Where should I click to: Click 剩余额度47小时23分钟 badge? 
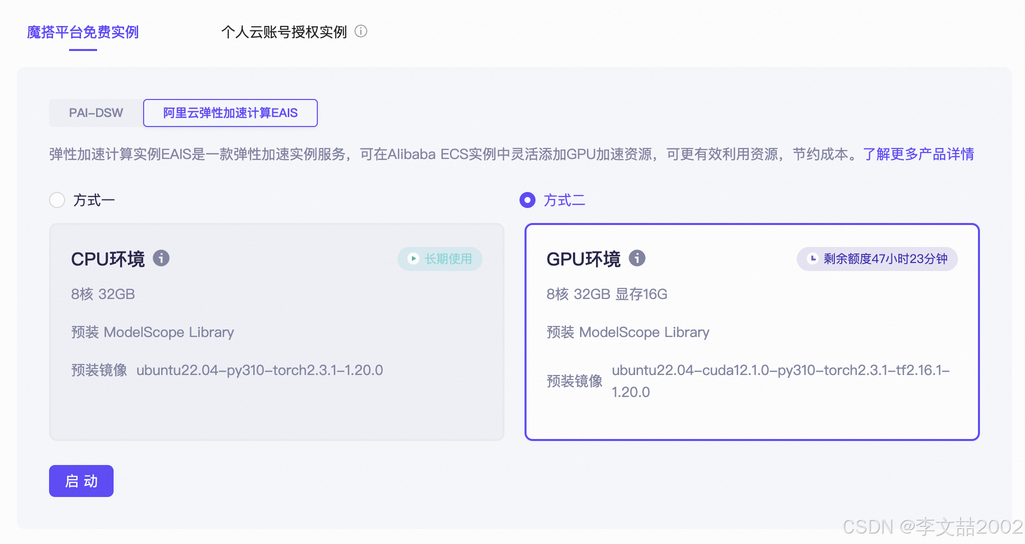pos(885,259)
